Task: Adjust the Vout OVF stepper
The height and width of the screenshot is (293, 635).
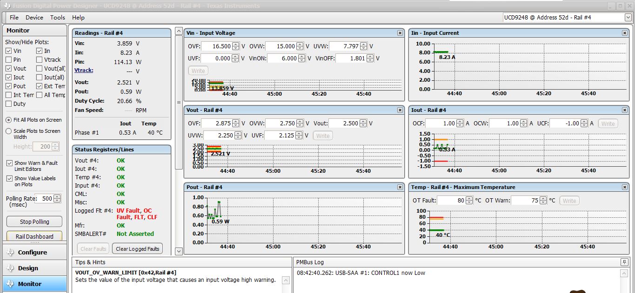Action: click(236, 124)
